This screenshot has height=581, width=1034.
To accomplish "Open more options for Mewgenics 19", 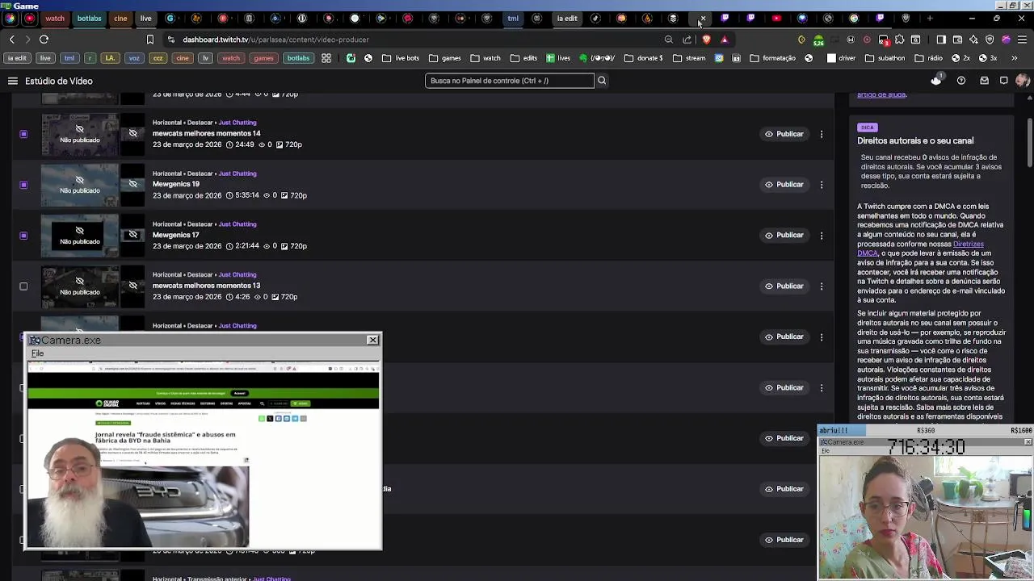I will [822, 185].
